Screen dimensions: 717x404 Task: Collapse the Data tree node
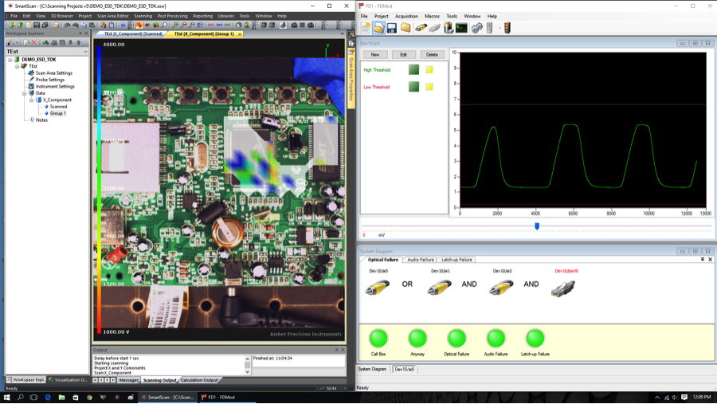[x=24, y=93]
